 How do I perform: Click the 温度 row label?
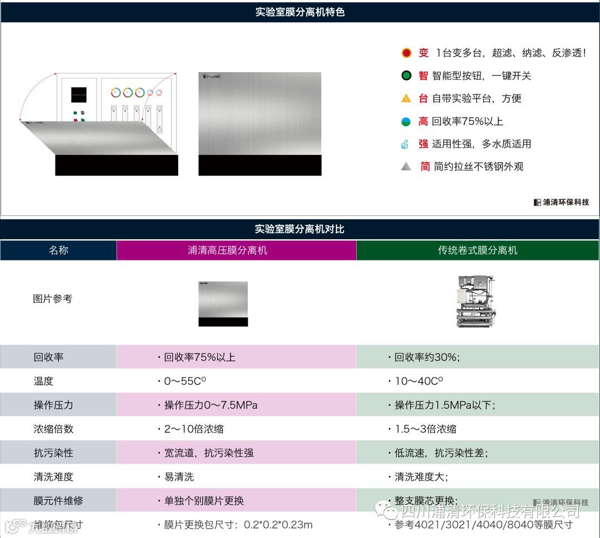(43, 381)
